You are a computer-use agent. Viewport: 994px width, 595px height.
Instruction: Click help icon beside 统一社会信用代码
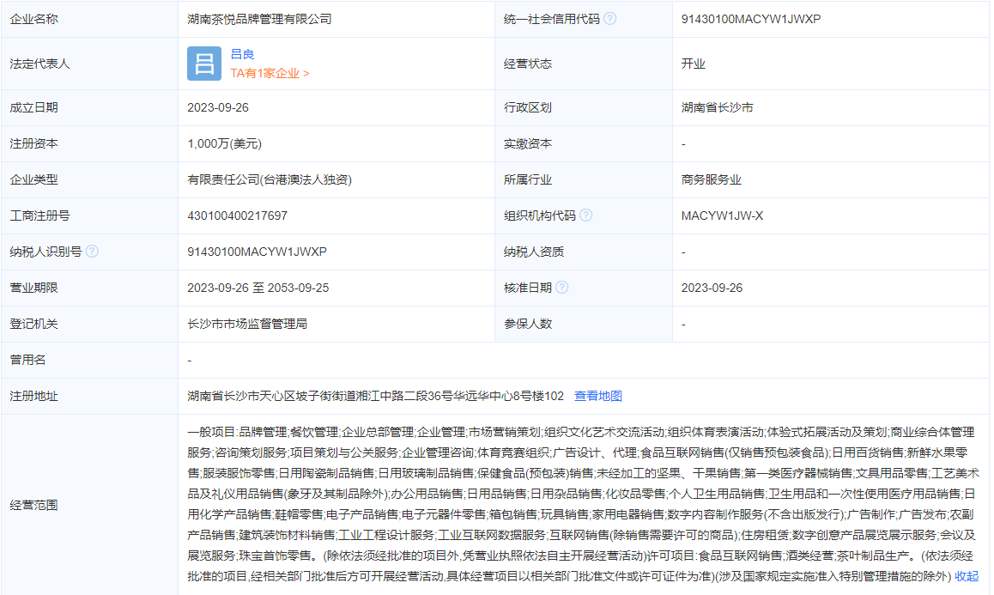pos(610,19)
